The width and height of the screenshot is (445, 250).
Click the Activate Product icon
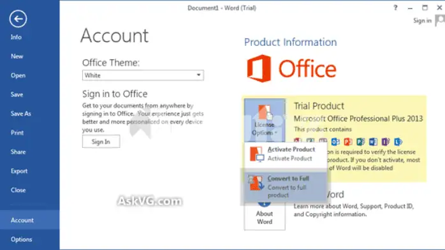[257, 154]
